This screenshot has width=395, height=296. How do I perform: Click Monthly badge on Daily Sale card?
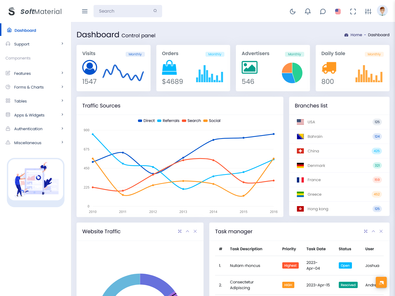coord(374,54)
